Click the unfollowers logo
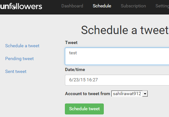169x117 pixels. click(x=21, y=6)
